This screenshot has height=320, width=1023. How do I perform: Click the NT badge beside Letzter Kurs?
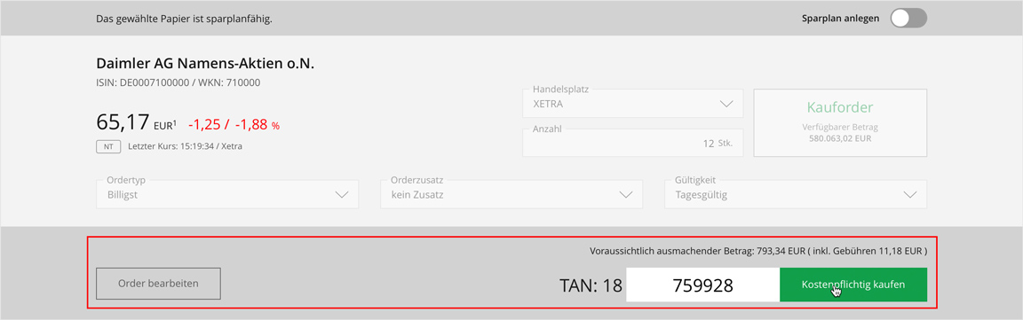coord(108,146)
